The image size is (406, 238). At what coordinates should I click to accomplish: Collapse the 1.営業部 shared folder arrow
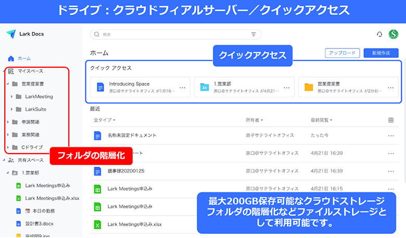[x=8, y=173]
